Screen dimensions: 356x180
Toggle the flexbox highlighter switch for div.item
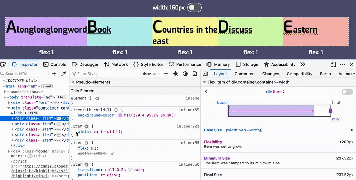pos(347,92)
